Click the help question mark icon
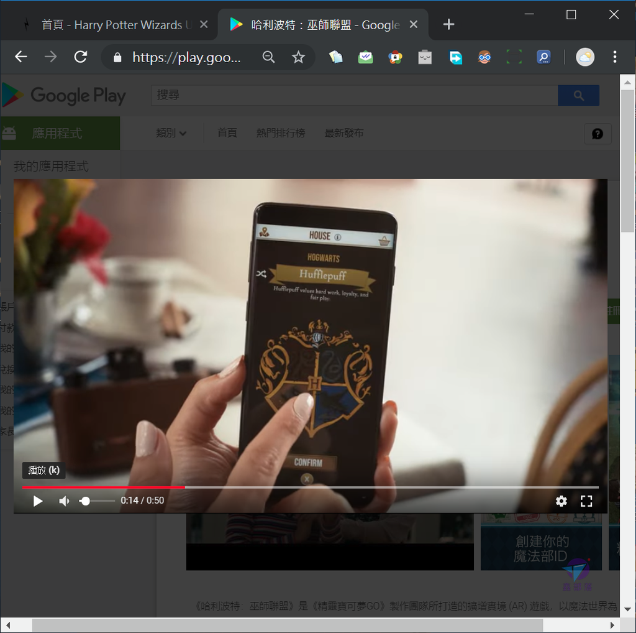 point(597,134)
